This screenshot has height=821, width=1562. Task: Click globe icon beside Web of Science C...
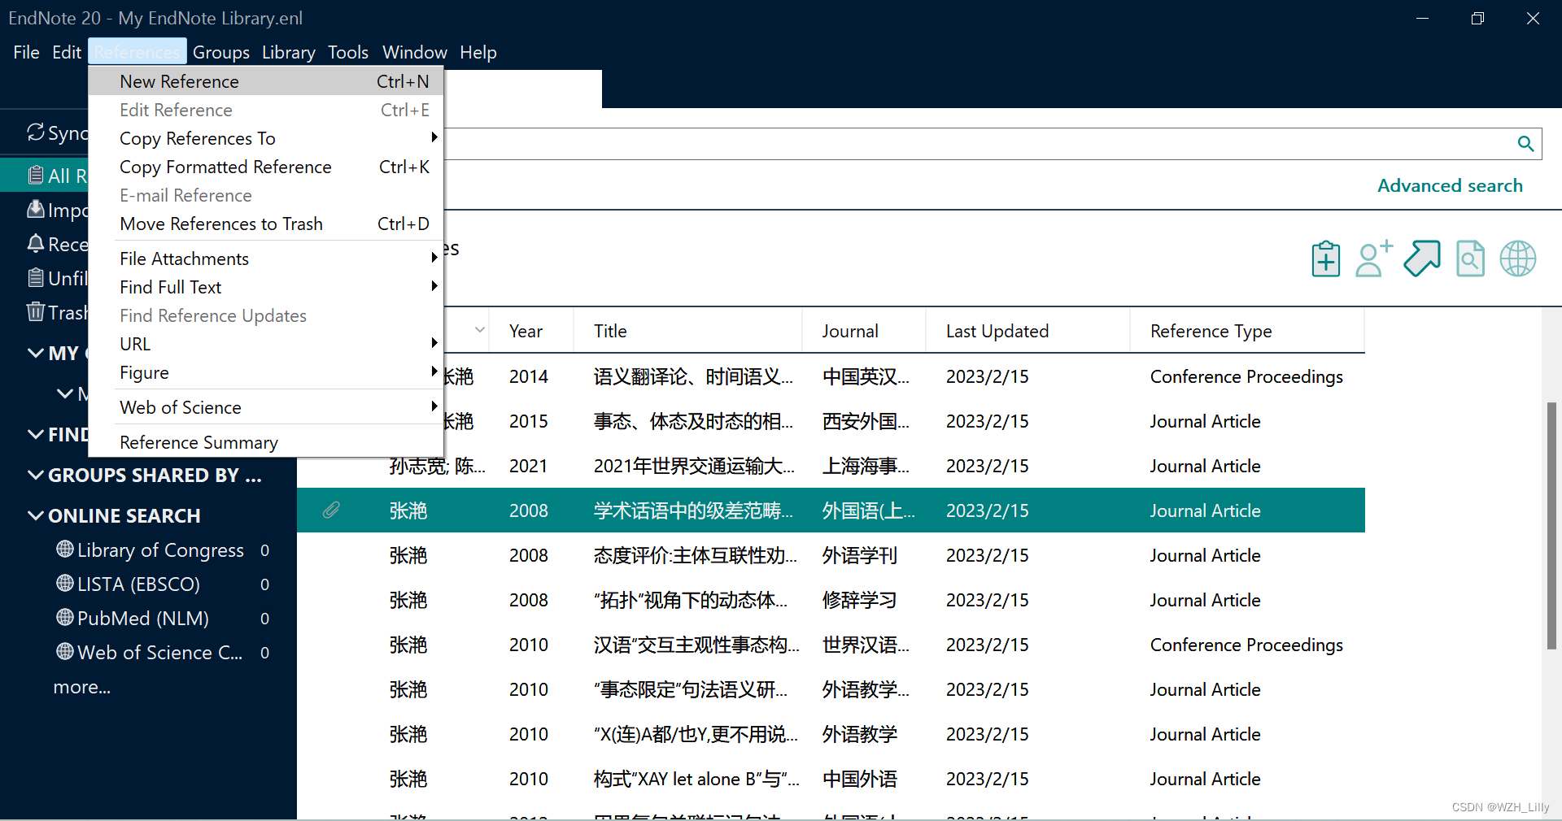tap(65, 652)
